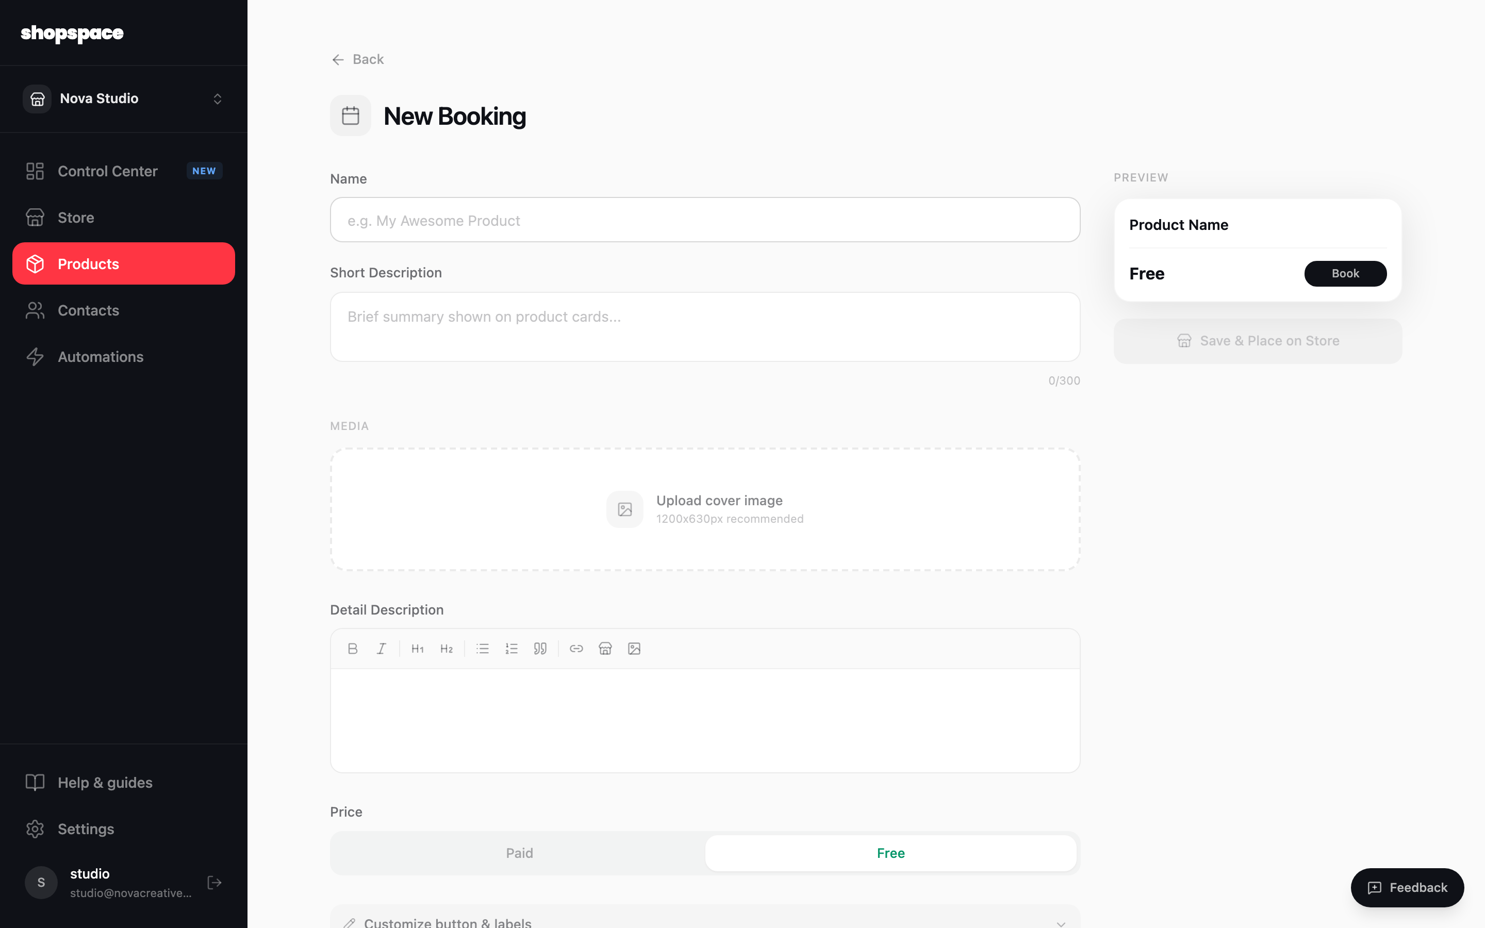Screen dimensions: 1485x928
Task: Open Control Center in sidebar
Action: pos(123,171)
